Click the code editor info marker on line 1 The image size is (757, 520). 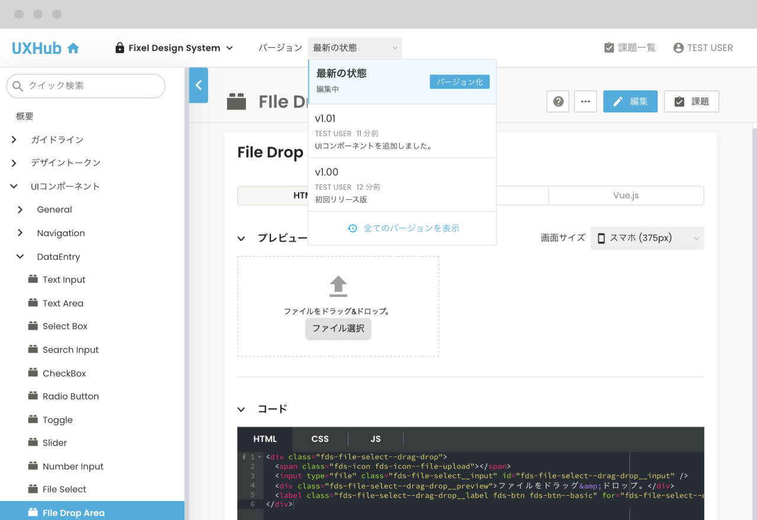[244, 457]
